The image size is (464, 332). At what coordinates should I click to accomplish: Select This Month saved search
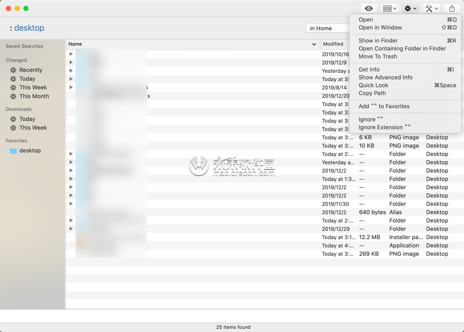click(x=34, y=96)
